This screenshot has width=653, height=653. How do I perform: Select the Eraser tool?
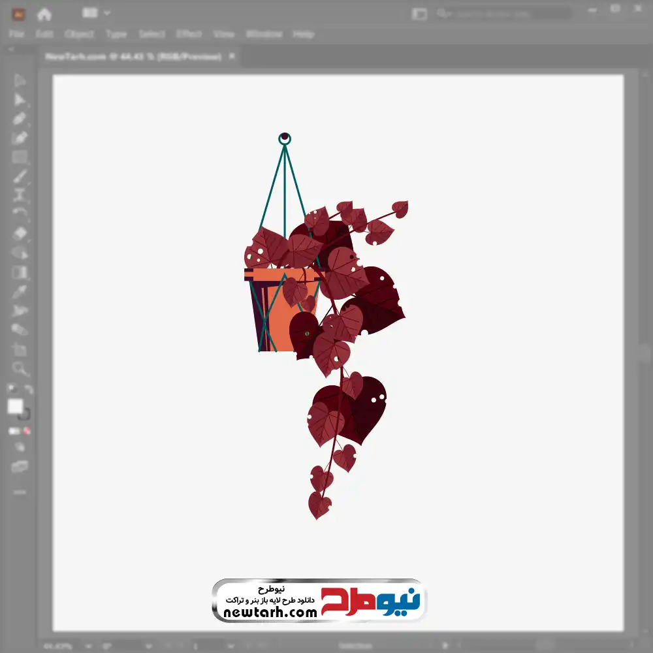pyautogui.click(x=20, y=233)
